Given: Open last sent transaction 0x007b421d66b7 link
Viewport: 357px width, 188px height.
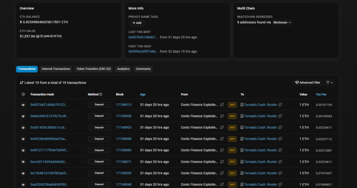Looking at the screenshot, I should pos(143,37).
